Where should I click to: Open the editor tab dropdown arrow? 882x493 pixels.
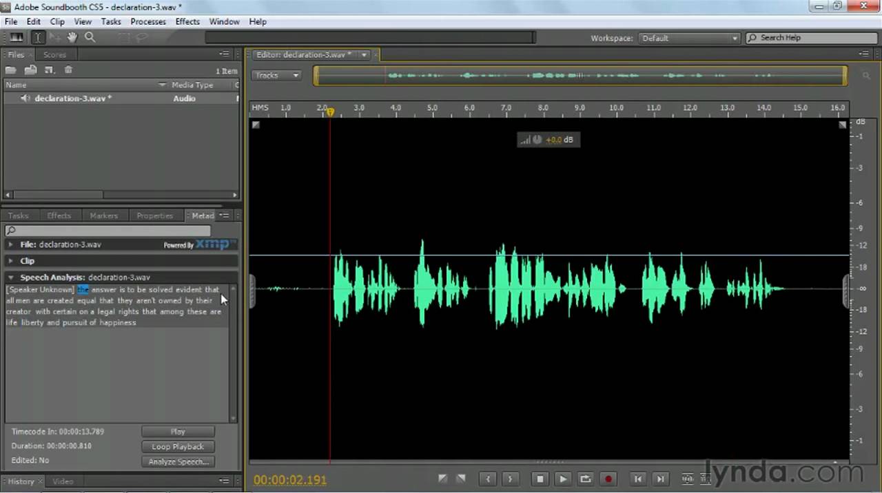tap(364, 54)
